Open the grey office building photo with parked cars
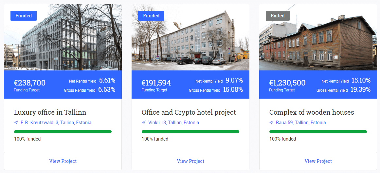The width and height of the screenshot is (380, 173). pyautogui.click(x=190, y=43)
